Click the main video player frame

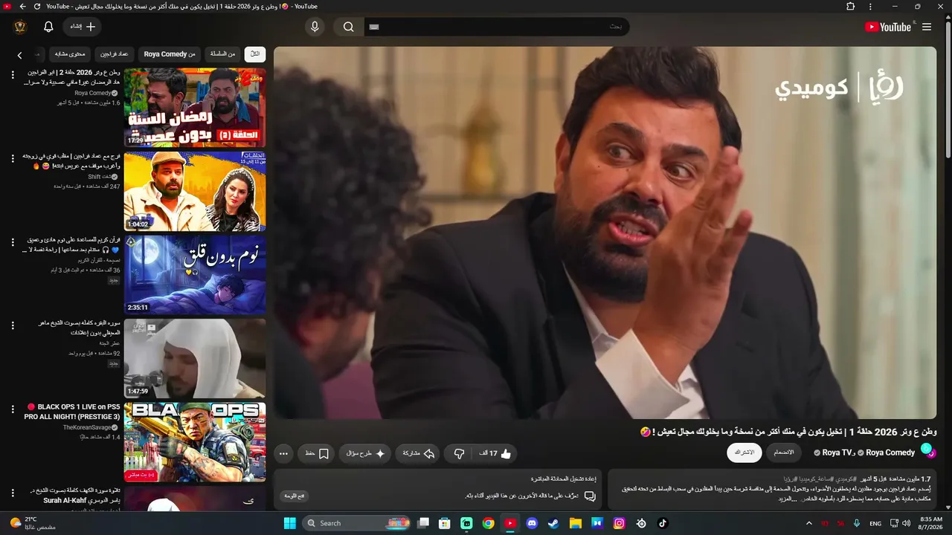tap(605, 233)
